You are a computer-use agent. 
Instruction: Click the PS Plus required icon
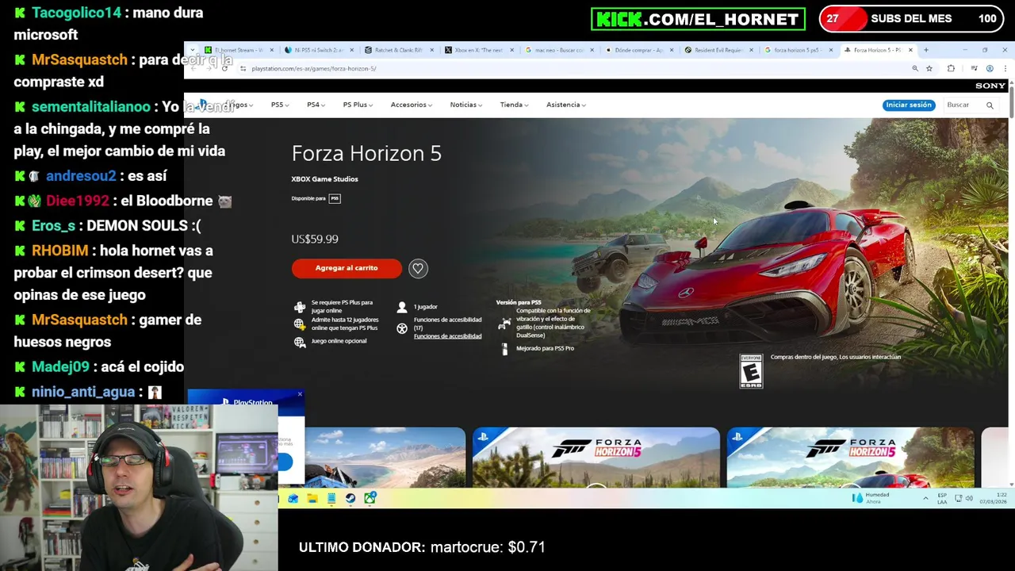coord(299,307)
